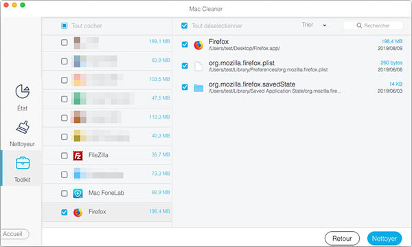
Task: Check the box for the 103,5 MB app
Action: 65,80
